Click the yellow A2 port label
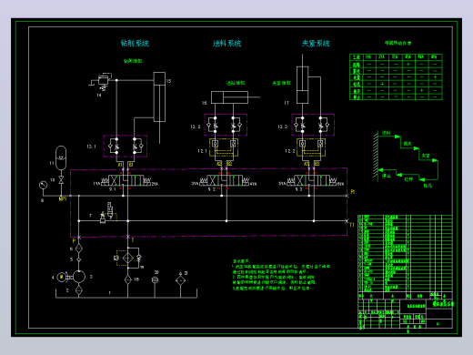 [x=218, y=164]
